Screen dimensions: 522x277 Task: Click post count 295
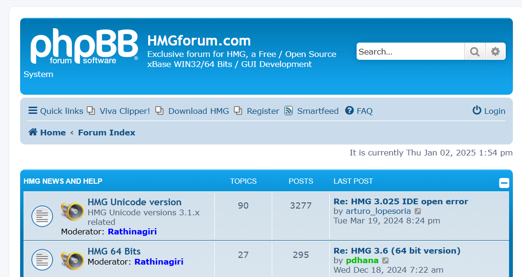click(301, 255)
